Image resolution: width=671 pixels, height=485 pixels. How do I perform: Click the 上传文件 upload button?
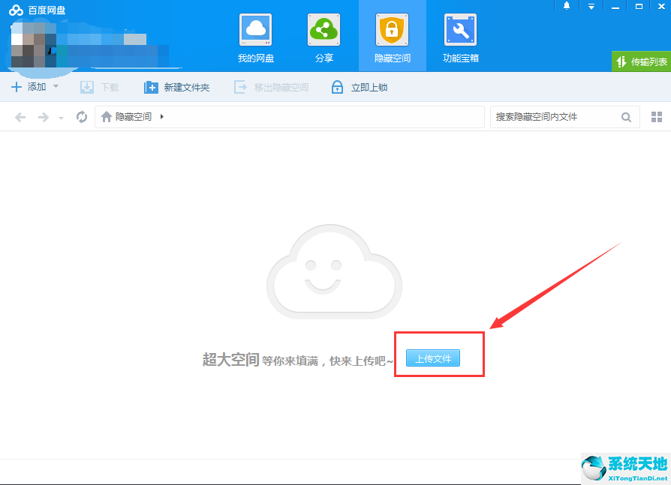point(433,358)
